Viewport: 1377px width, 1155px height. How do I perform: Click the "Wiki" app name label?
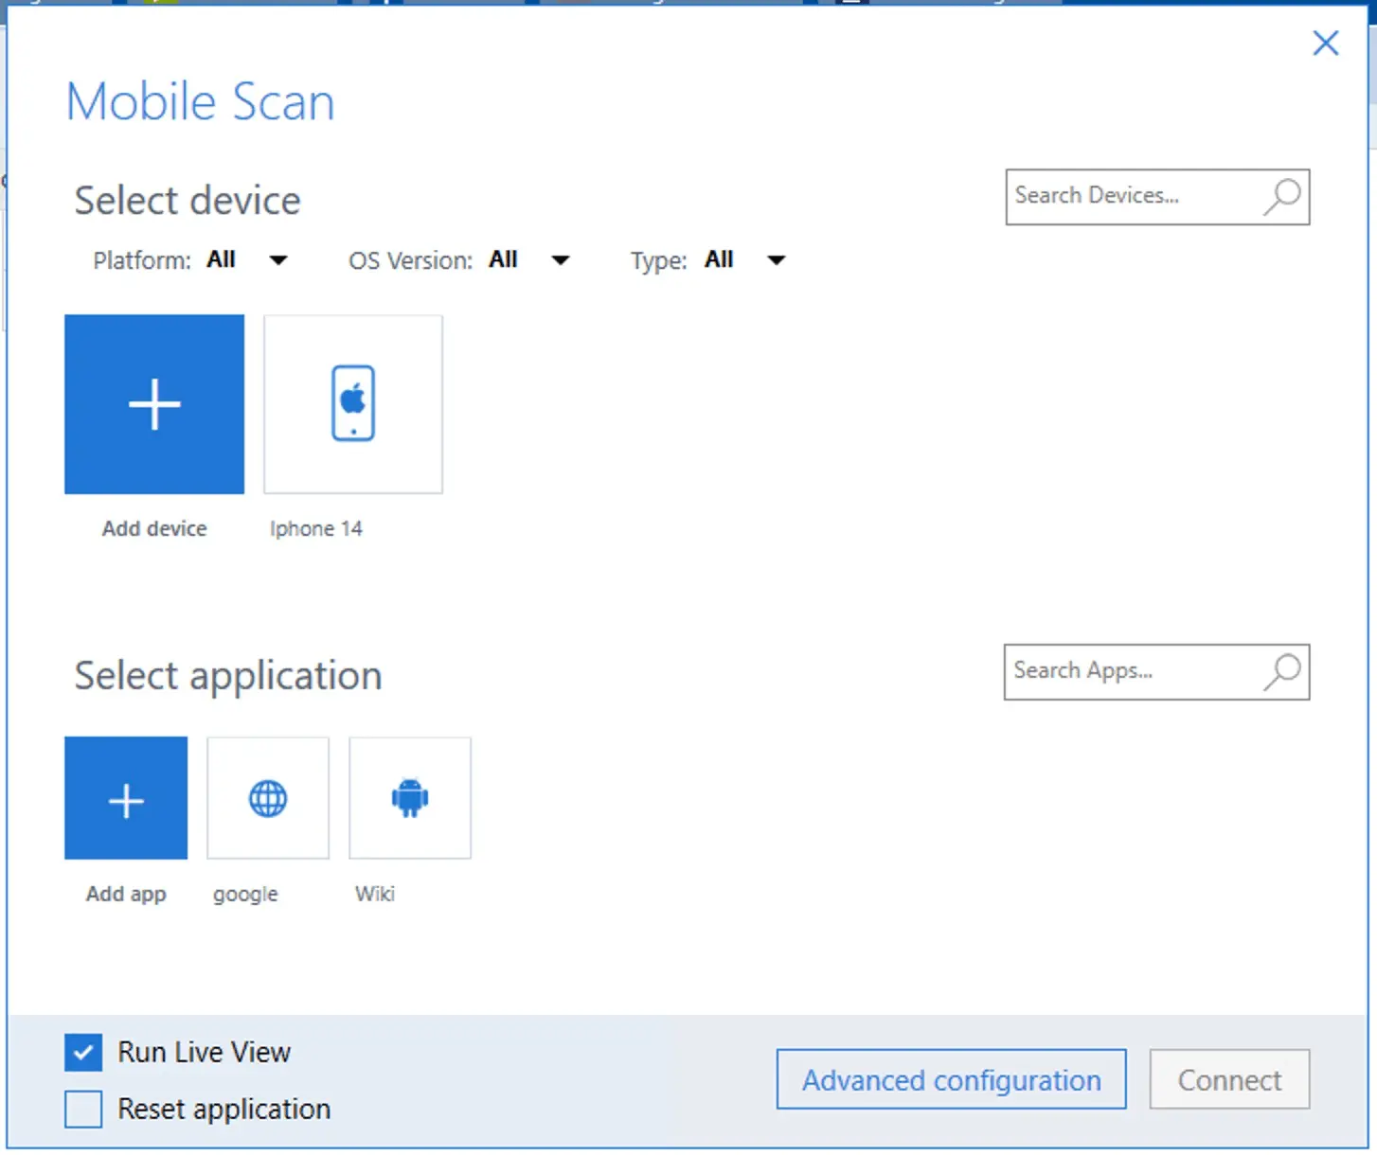click(374, 894)
